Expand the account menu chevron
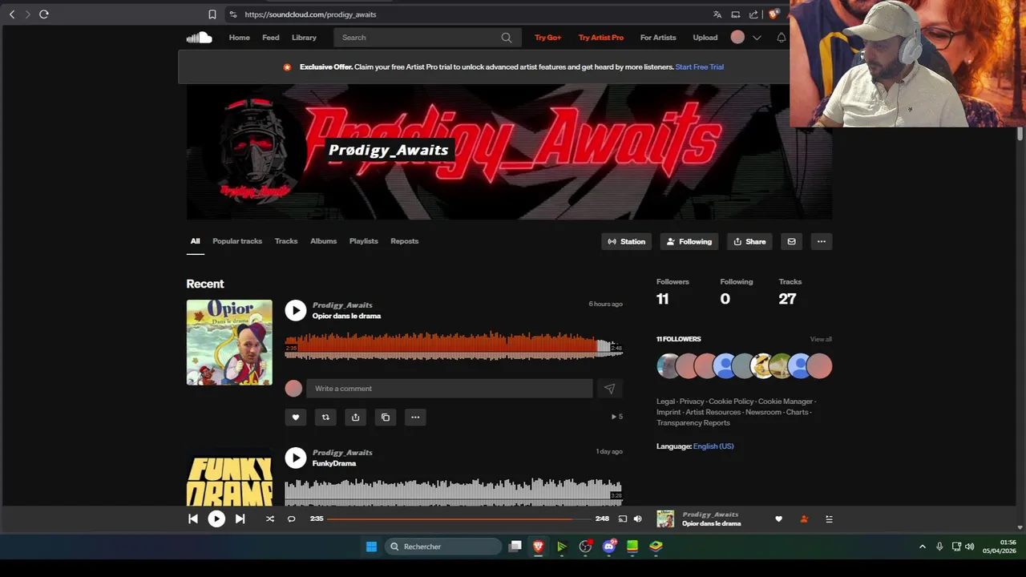 click(757, 38)
